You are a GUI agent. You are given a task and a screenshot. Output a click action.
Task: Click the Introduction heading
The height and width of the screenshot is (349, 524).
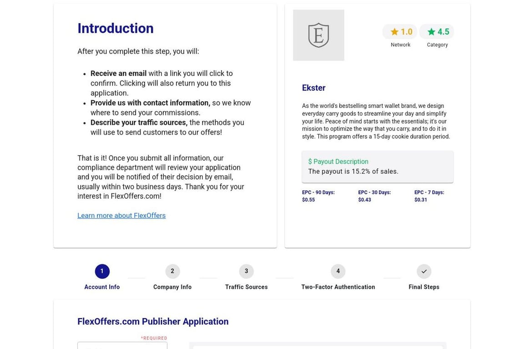(115, 28)
